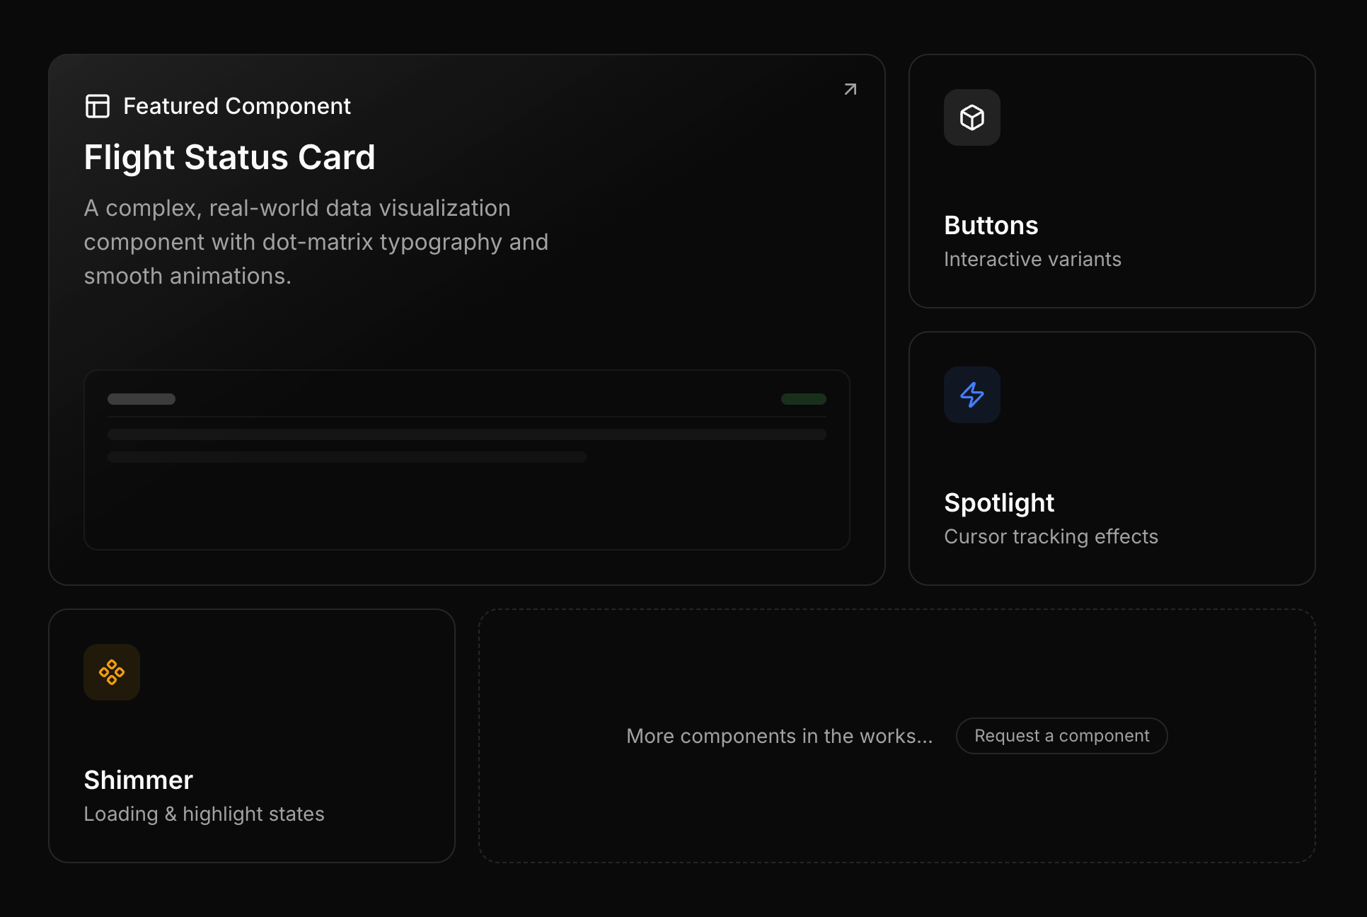Click the Flight Status Card description paragraph
This screenshot has height=917, width=1367.
[x=316, y=242]
